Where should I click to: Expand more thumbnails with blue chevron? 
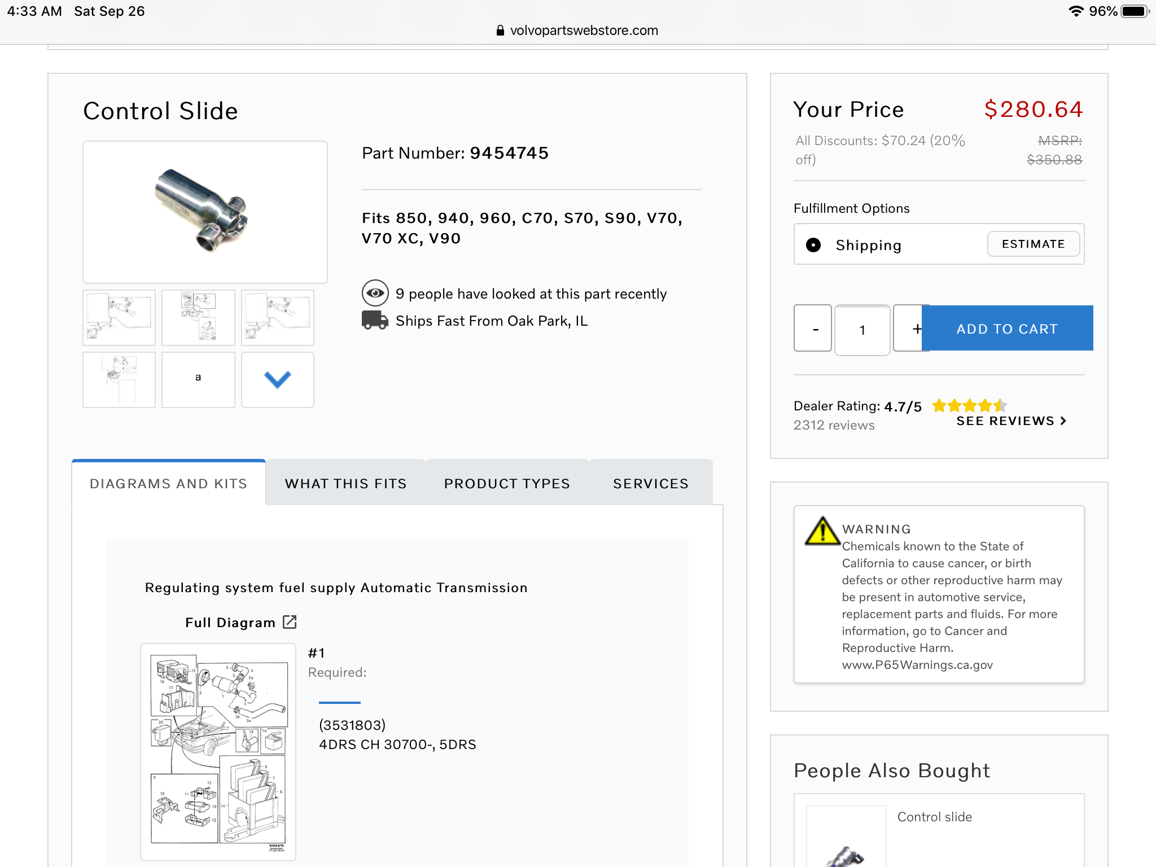click(277, 379)
